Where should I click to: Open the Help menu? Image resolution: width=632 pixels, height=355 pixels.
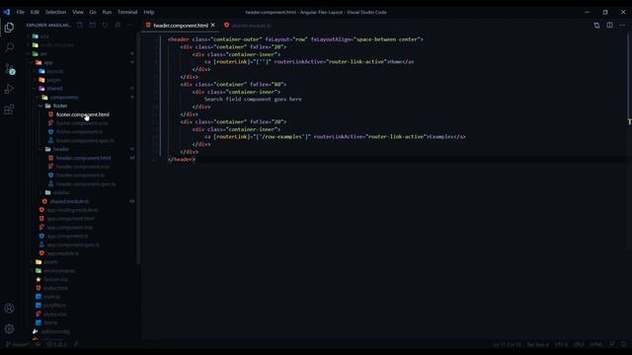point(149,12)
